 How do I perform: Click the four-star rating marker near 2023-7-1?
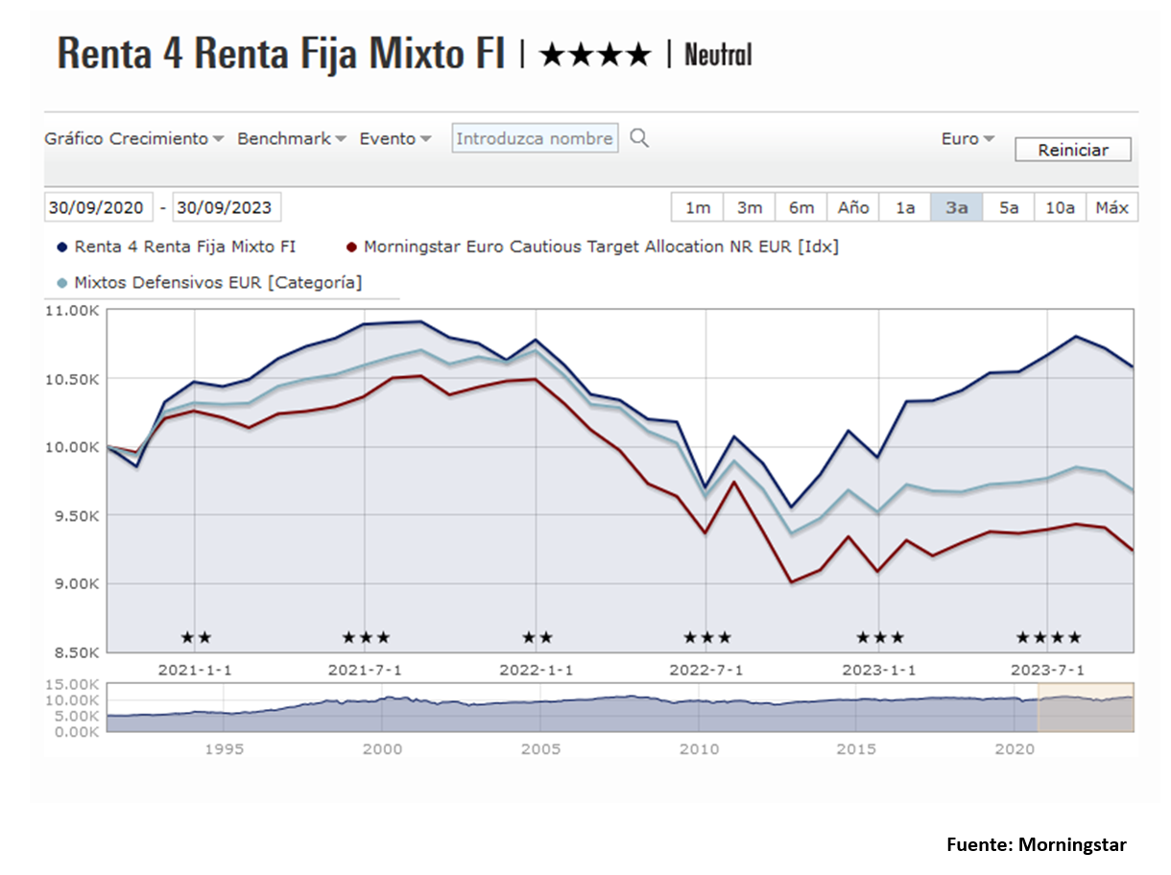1048,637
